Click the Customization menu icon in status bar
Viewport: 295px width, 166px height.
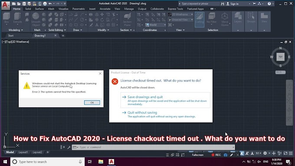pos(291,153)
